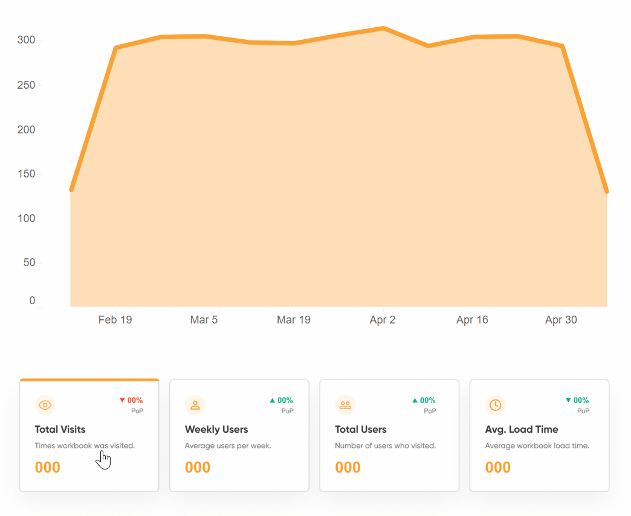Click the 300 label on the y-axis
Image resolution: width=631 pixels, height=516 pixels.
click(x=24, y=40)
